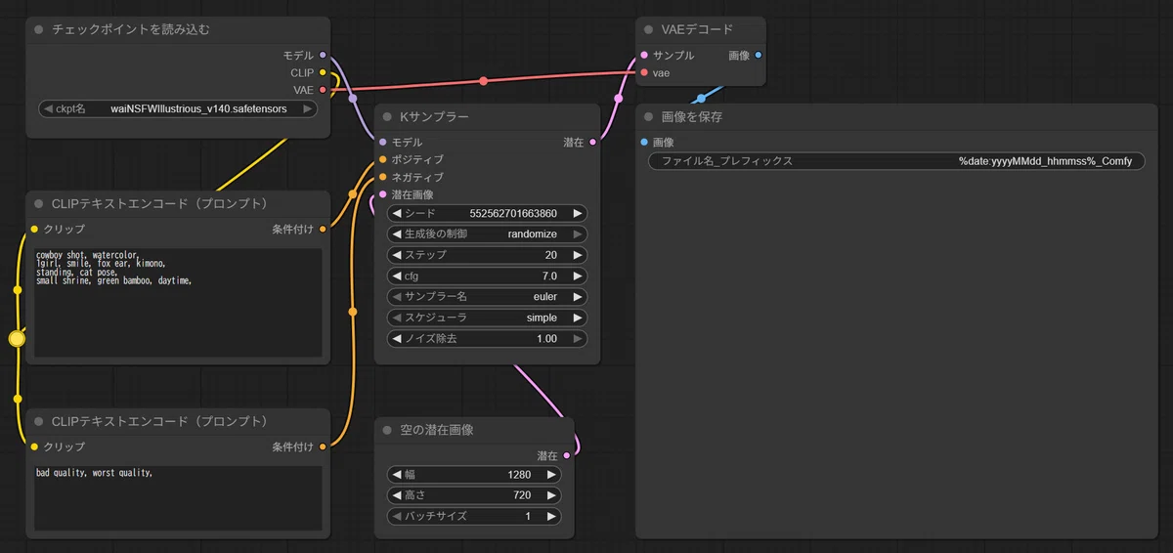Click the red VAE link midpoint dot

483,81
